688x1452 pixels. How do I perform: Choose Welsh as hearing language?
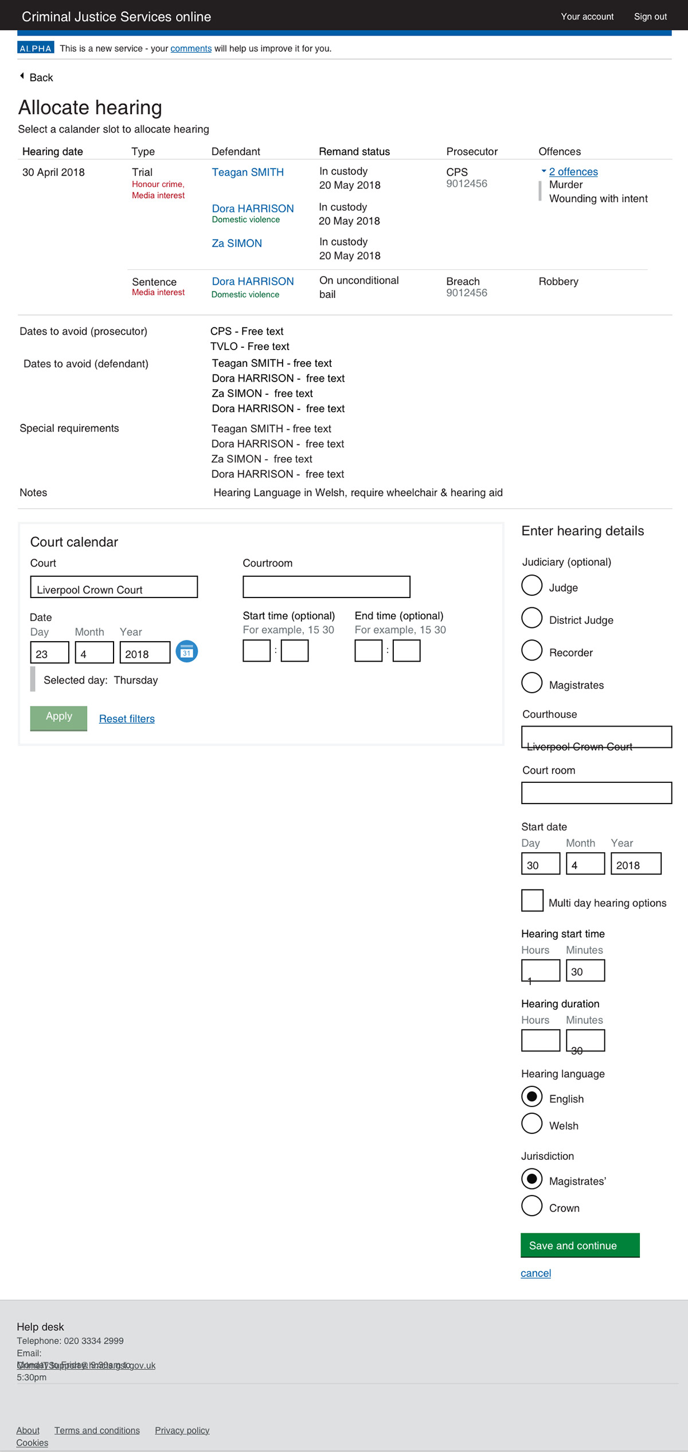click(531, 1123)
